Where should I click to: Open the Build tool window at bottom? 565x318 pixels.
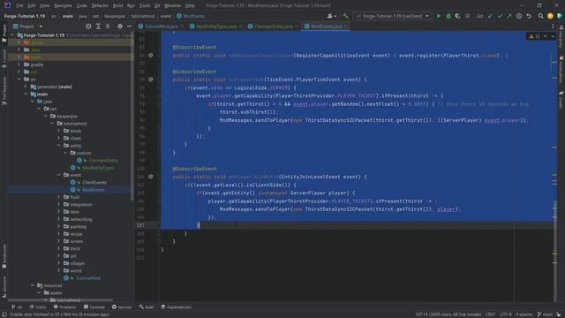pos(147,307)
